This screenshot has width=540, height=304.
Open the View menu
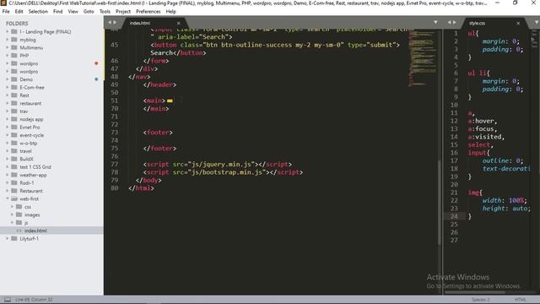[x=73, y=11]
